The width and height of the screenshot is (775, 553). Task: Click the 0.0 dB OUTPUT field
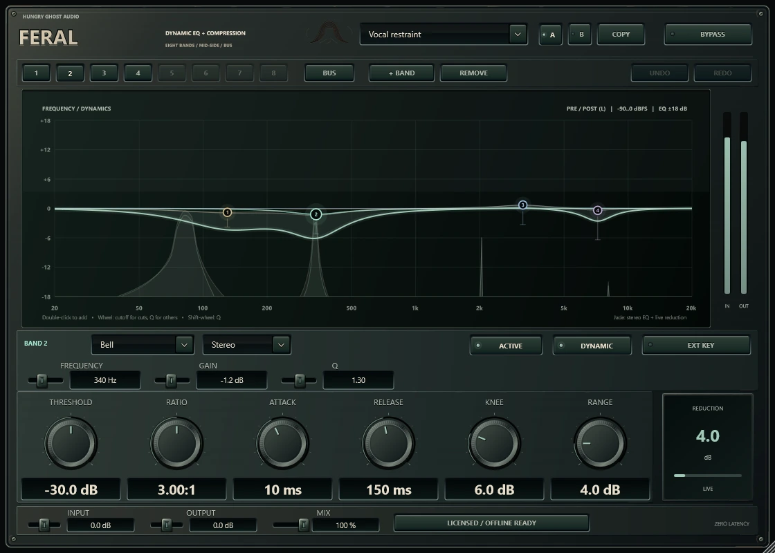[223, 525]
